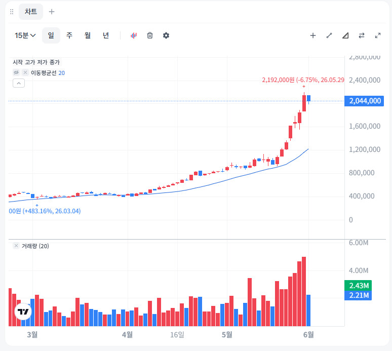
Task: Select the 차트 tab
Action: point(31,12)
